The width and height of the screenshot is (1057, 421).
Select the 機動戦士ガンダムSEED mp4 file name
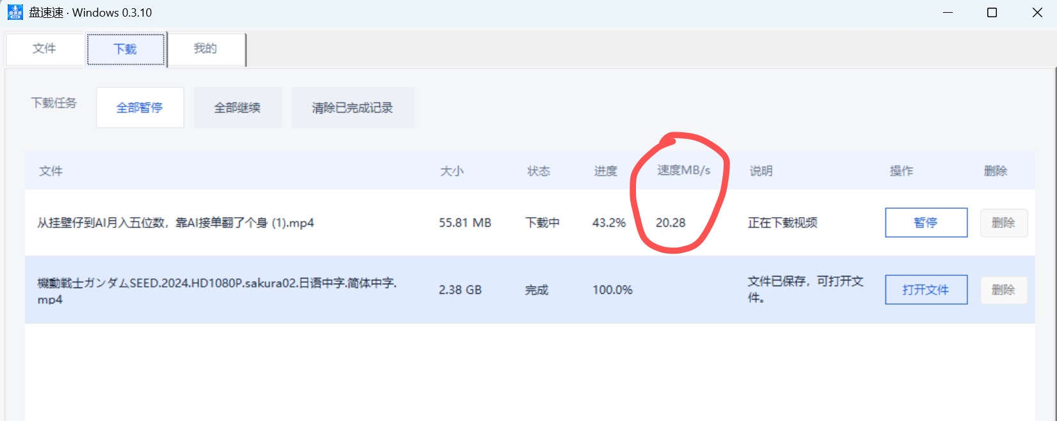pos(217,290)
